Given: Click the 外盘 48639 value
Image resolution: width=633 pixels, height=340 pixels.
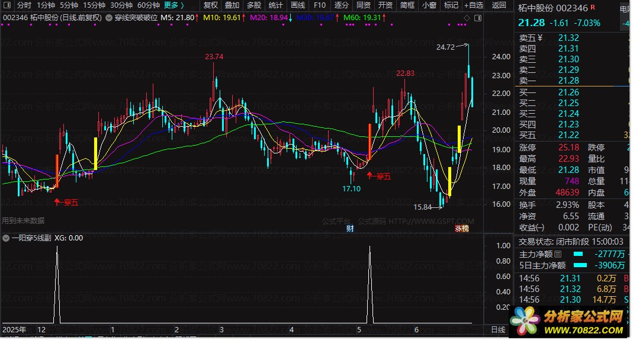Looking at the screenshot, I should click(567, 193).
